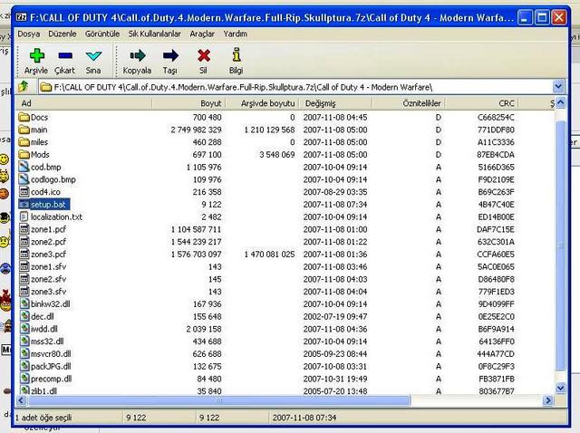580x433 pixels.
Task: Select the Mods folder icon
Action: click(x=24, y=155)
